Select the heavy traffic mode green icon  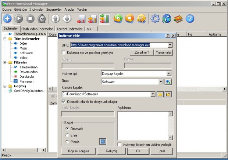point(104,19)
